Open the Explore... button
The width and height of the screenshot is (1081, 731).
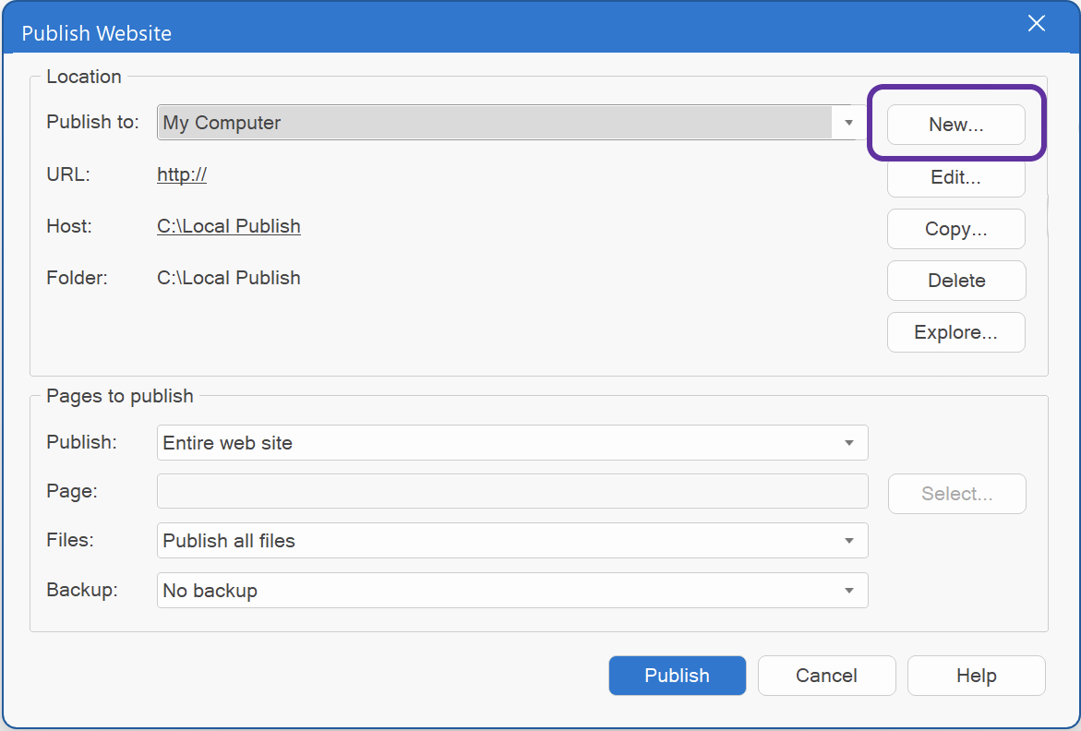[955, 332]
